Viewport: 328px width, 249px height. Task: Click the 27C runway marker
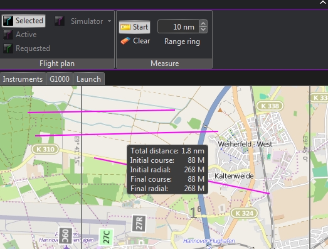point(107,237)
